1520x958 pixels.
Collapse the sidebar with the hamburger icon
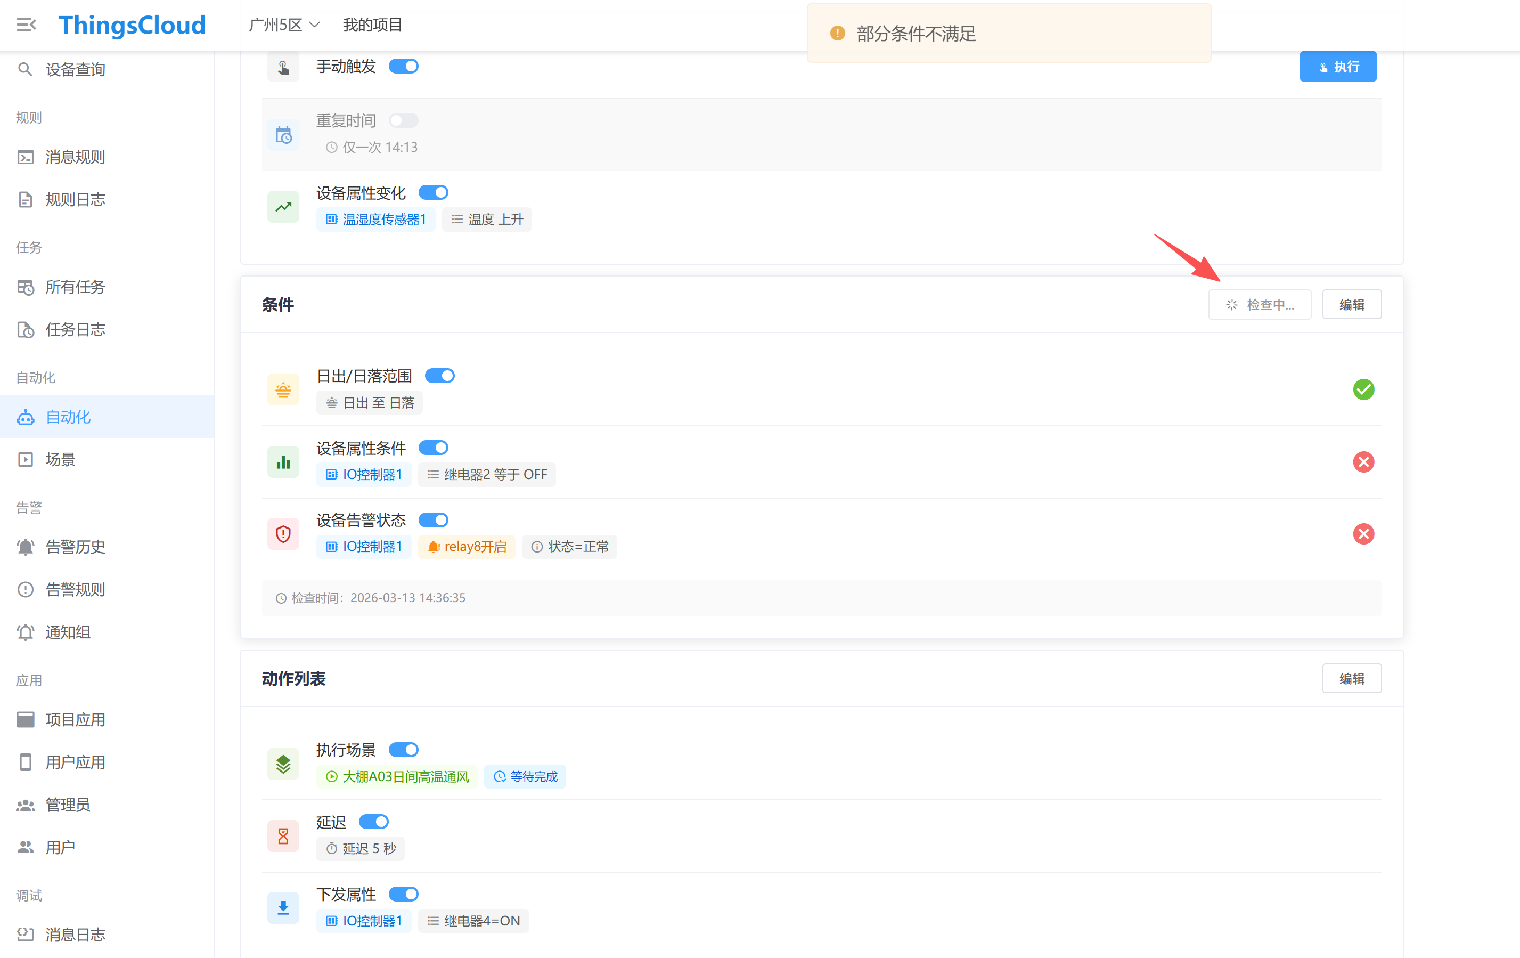click(x=26, y=25)
